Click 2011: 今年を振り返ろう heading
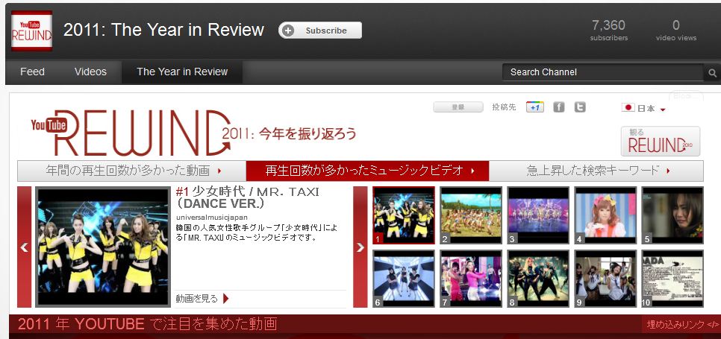 [x=290, y=133]
